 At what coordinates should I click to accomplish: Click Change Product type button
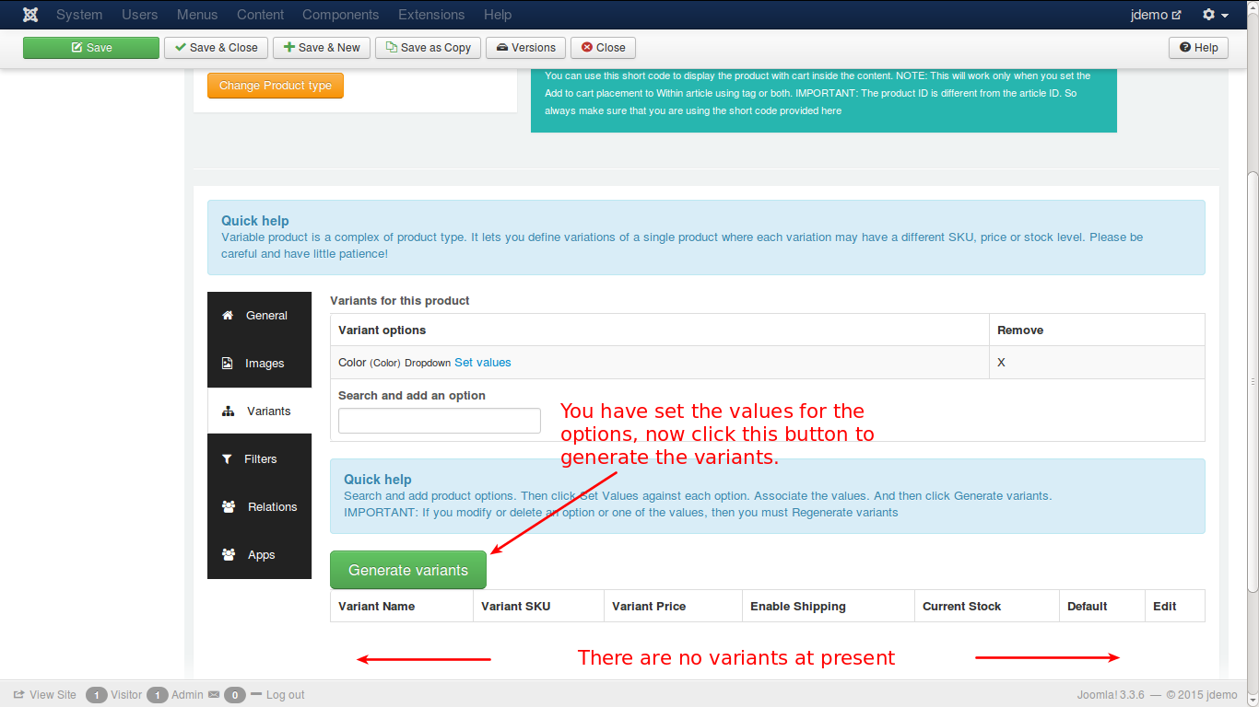pos(275,86)
